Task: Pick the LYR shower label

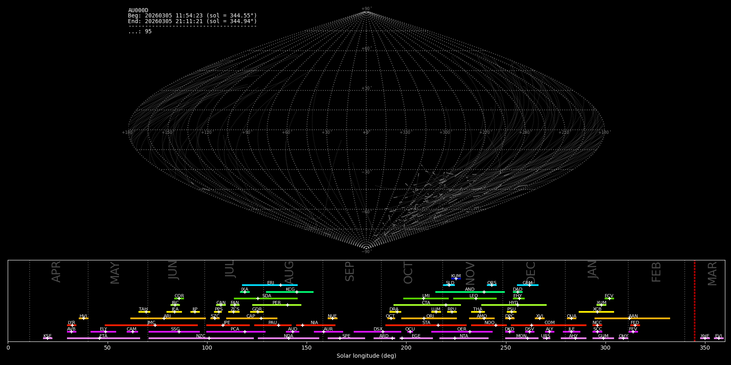Action: pyautogui.click(x=71, y=323)
